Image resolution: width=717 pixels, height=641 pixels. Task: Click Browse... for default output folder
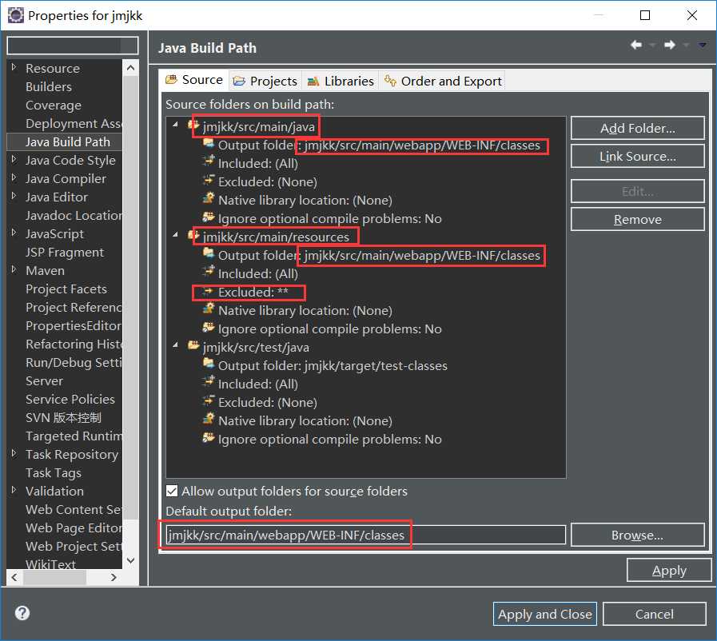637,535
